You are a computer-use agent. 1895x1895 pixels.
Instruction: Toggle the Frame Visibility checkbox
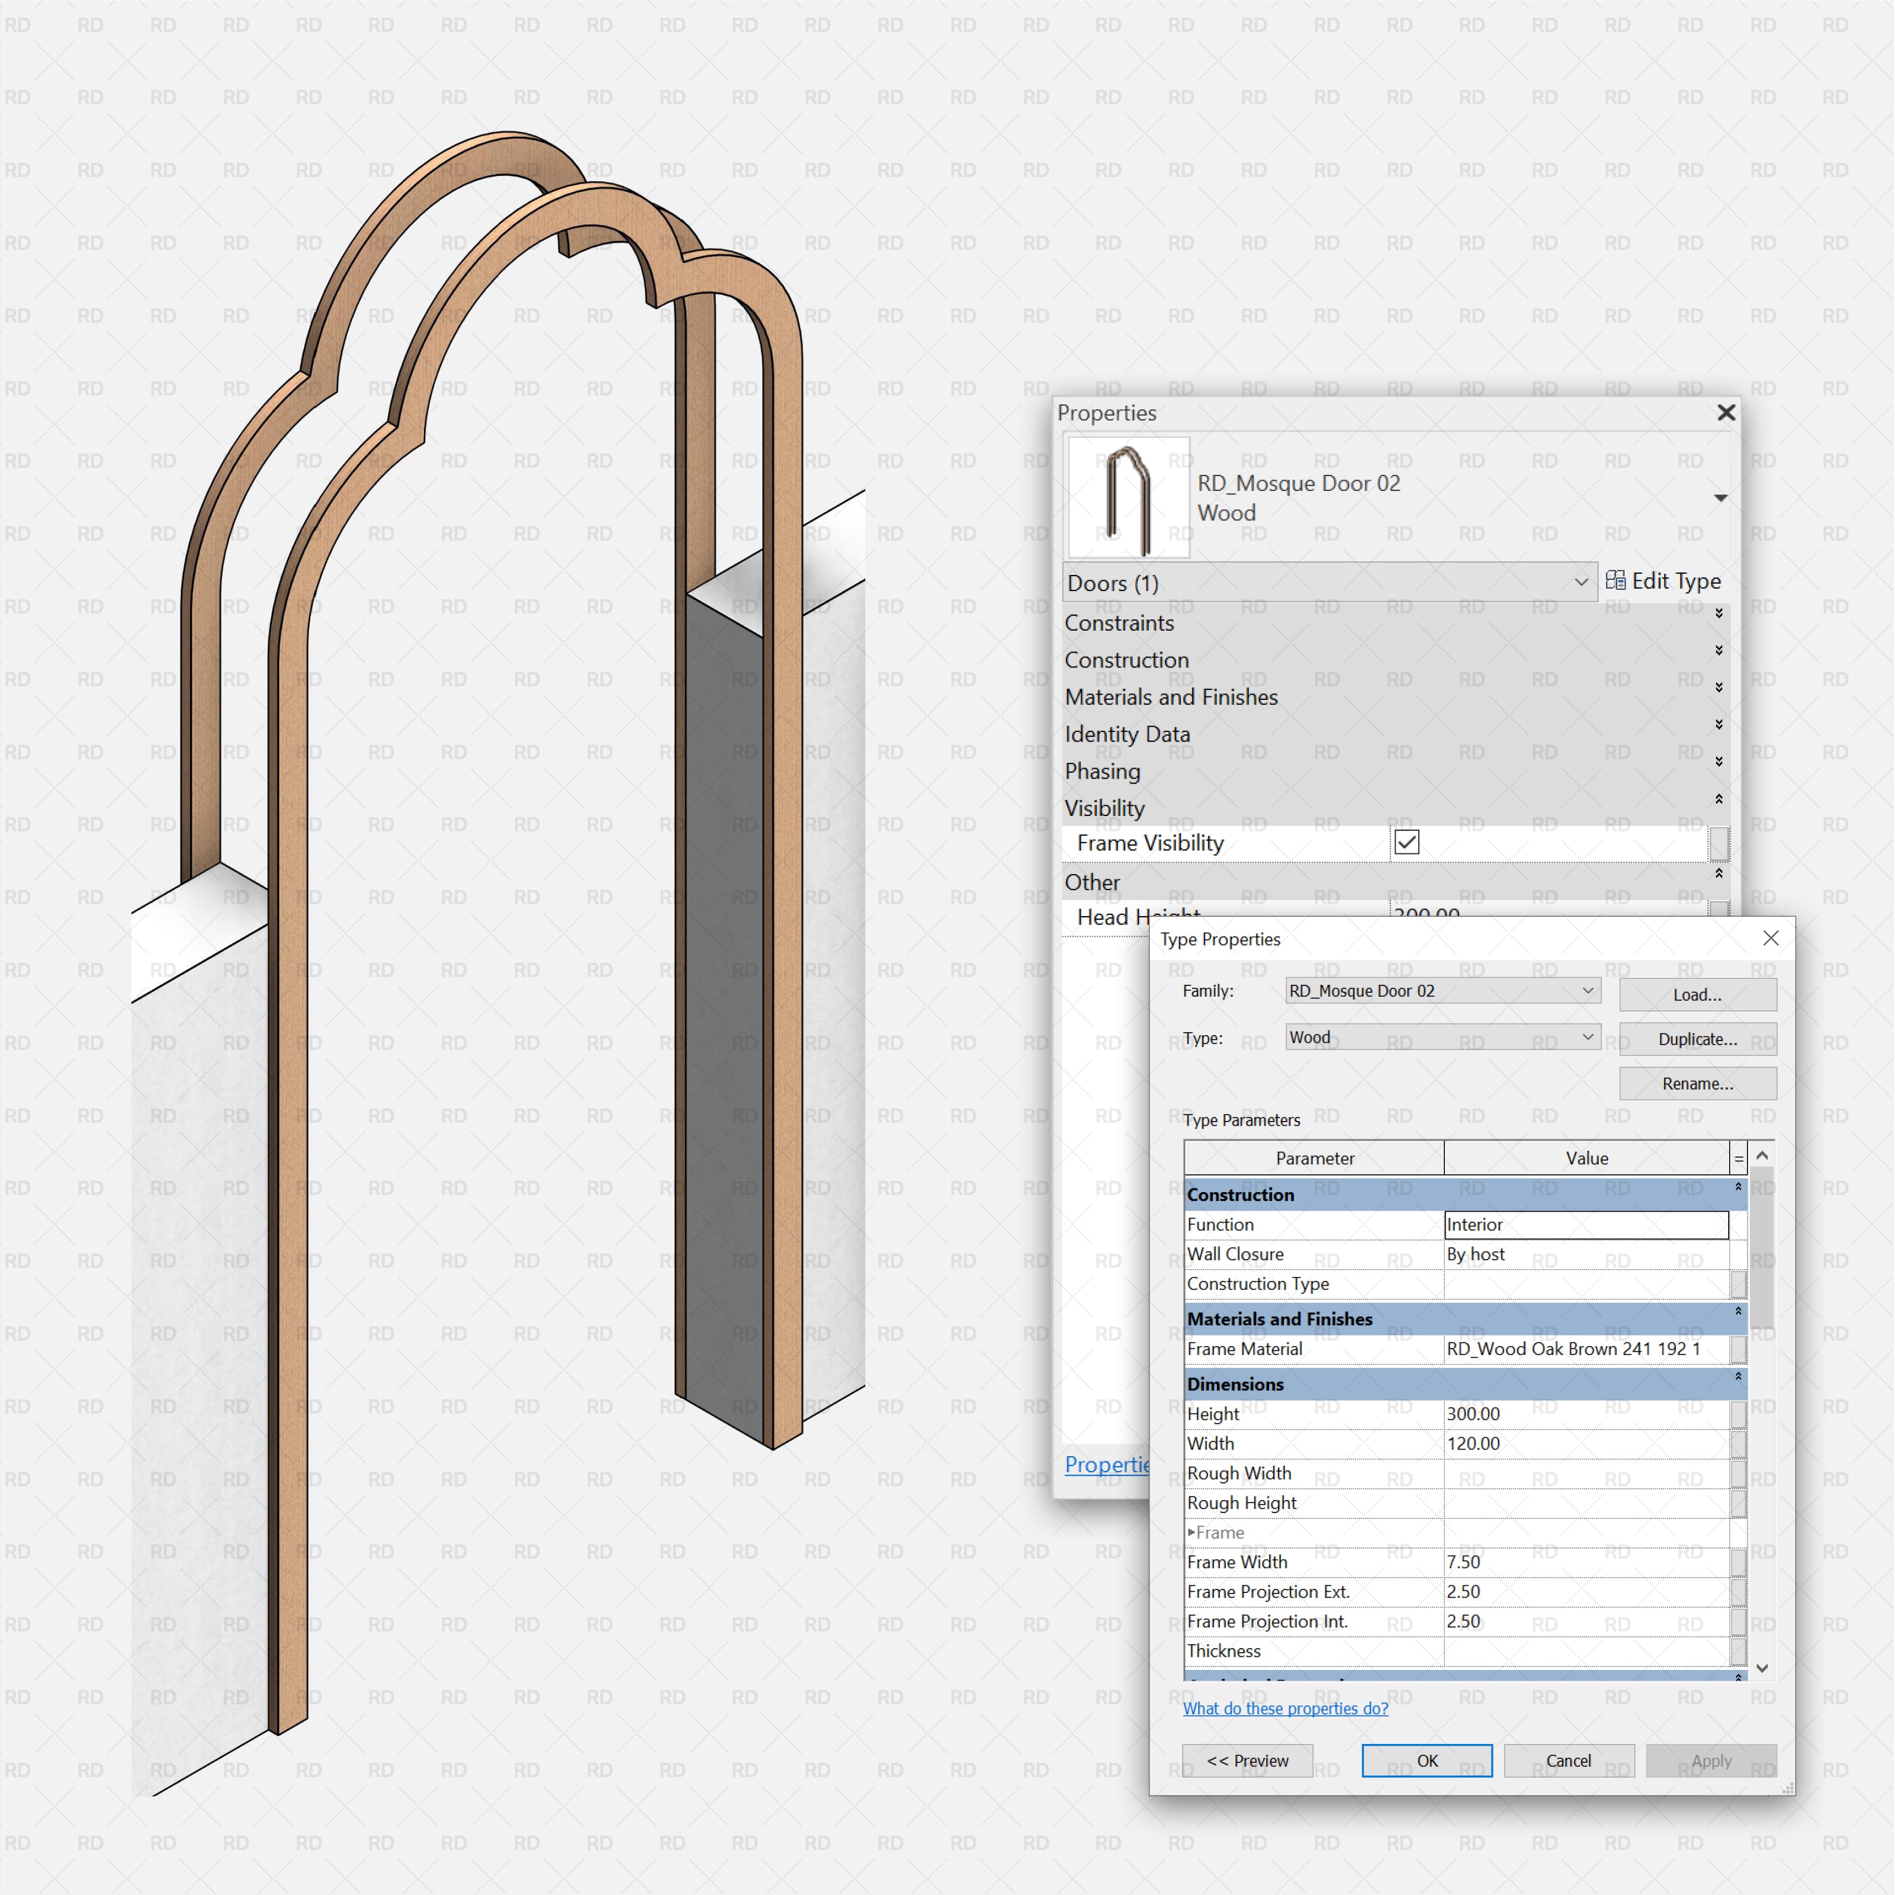1406,843
